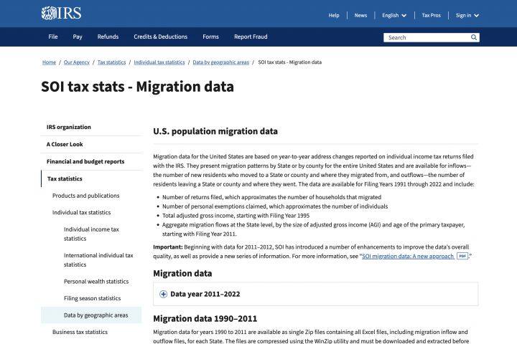
Task: Open the Pay menu
Action: tap(78, 37)
